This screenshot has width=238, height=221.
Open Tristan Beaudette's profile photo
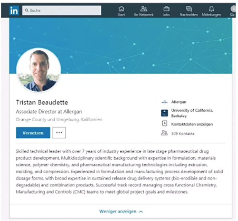(39, 70)
